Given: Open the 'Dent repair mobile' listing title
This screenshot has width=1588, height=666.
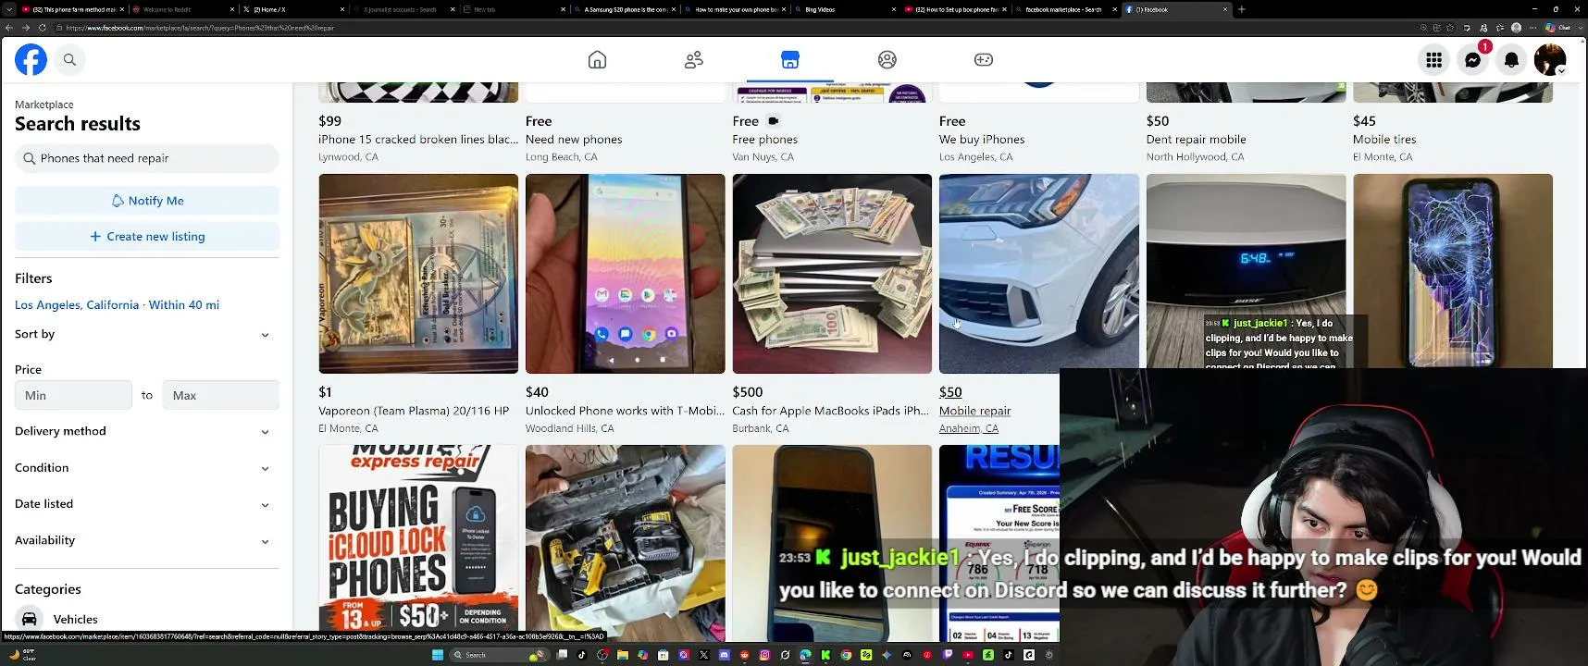Looking at the screenshot, I should [1197, 140].
